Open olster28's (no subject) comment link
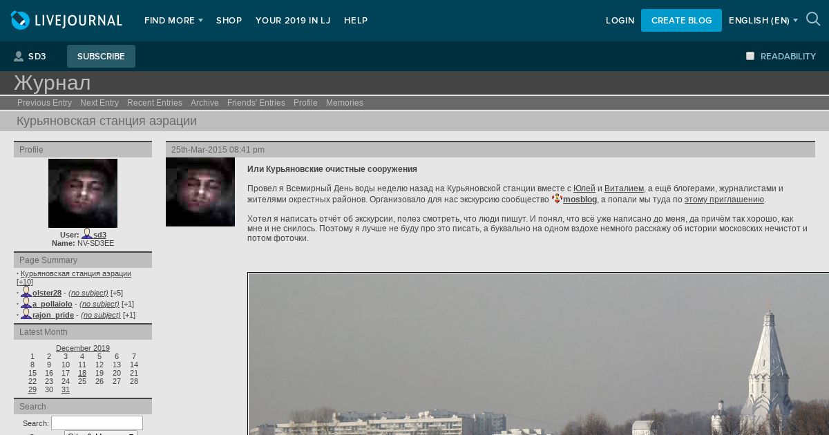 (x=88, y=293)
